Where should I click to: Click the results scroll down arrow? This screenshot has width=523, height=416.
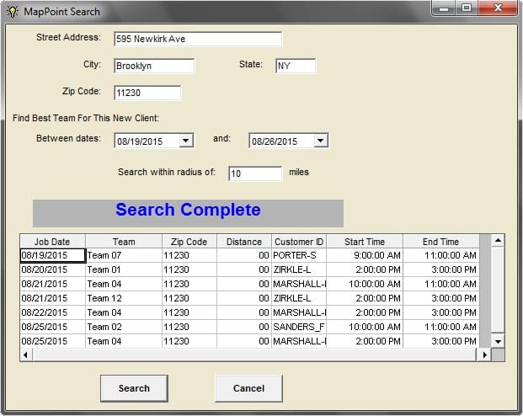[498, 341]
